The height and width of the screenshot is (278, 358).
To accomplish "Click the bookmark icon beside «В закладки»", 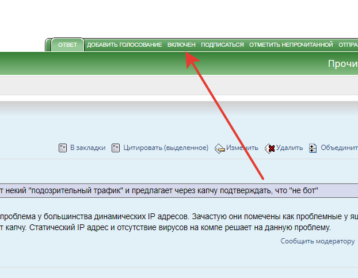I will (x=63, y=148).
